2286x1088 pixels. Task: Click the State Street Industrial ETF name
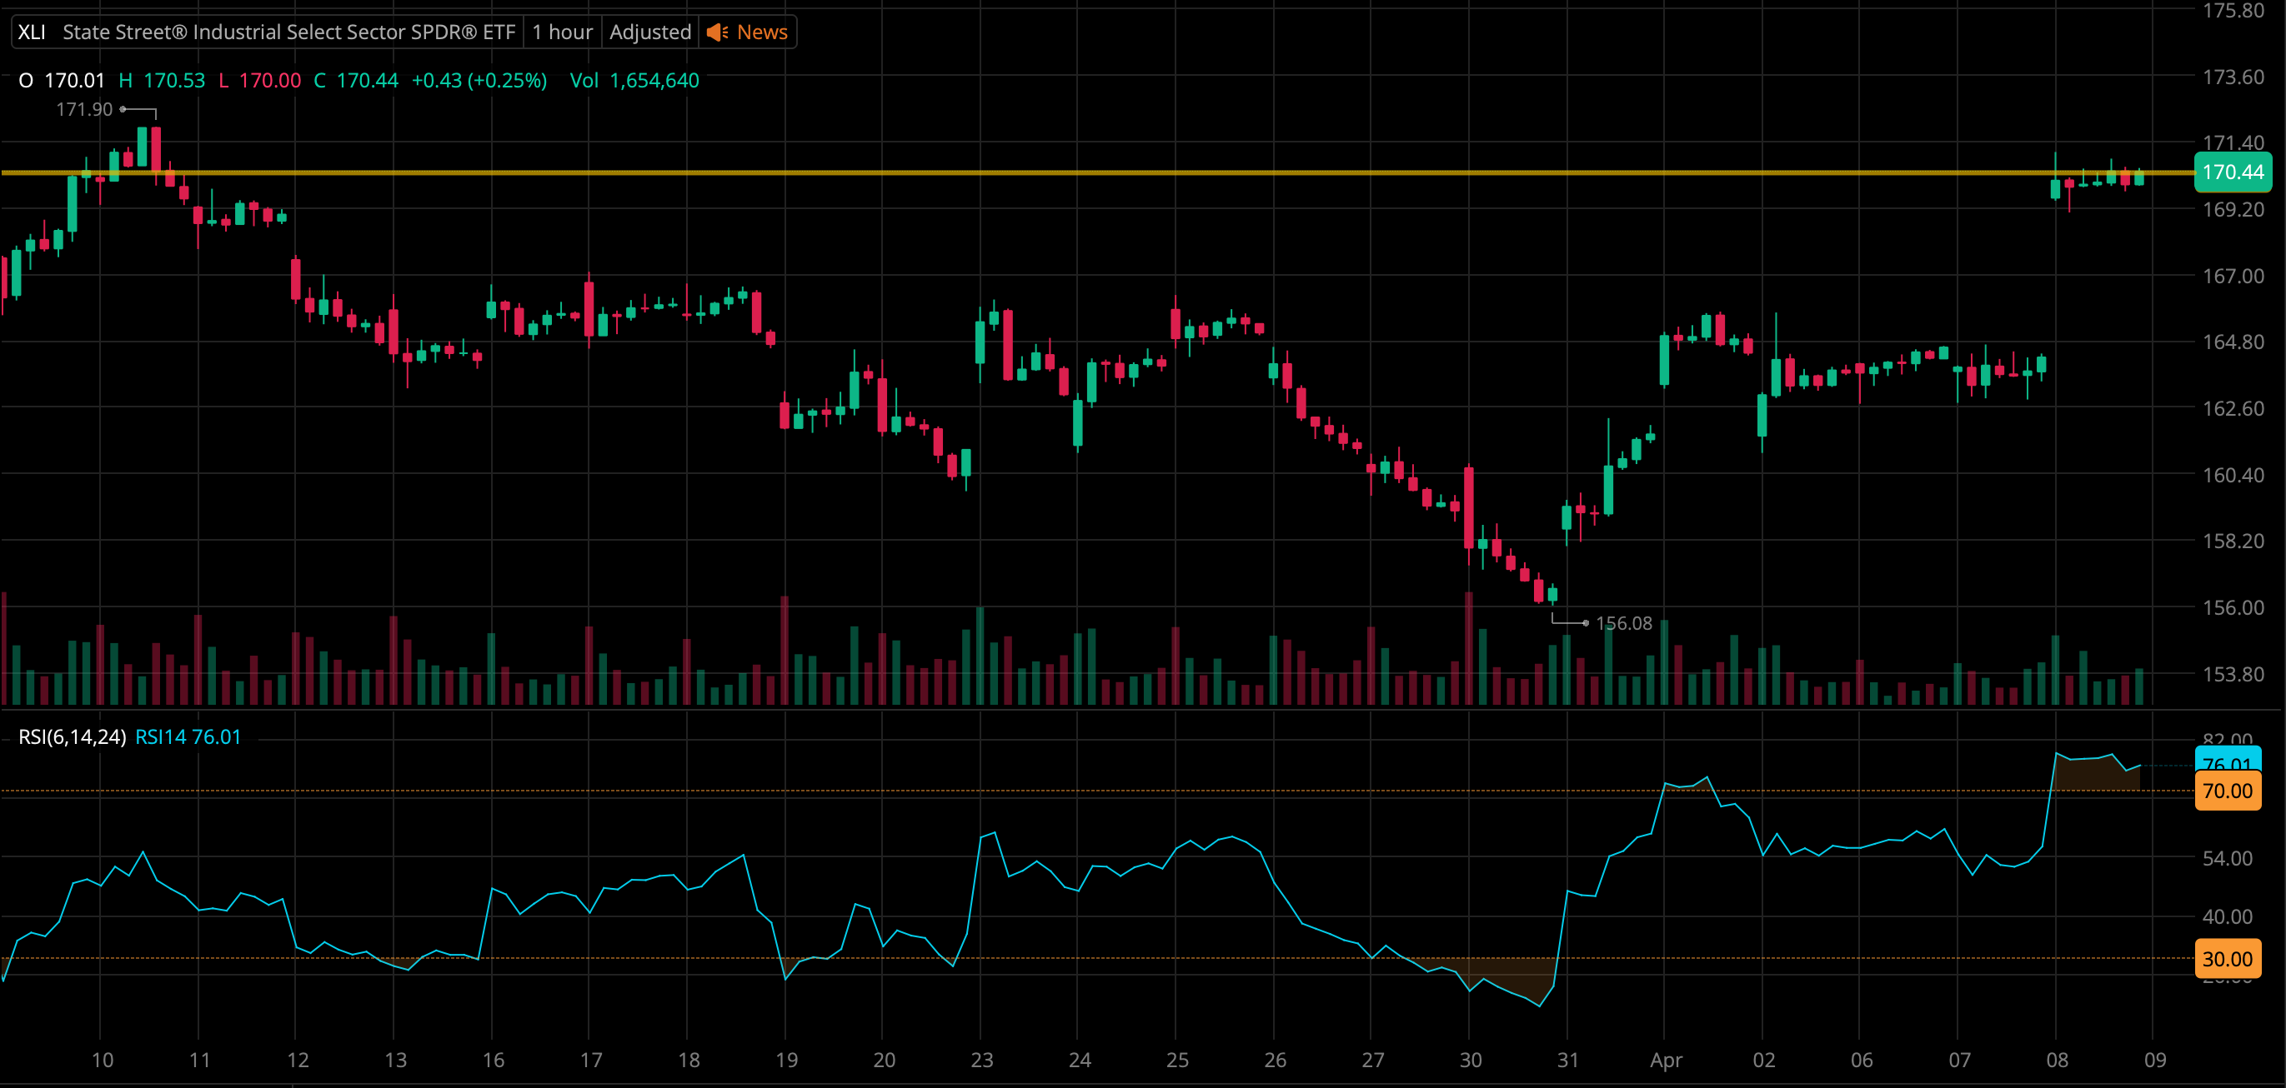click(288, 32)
